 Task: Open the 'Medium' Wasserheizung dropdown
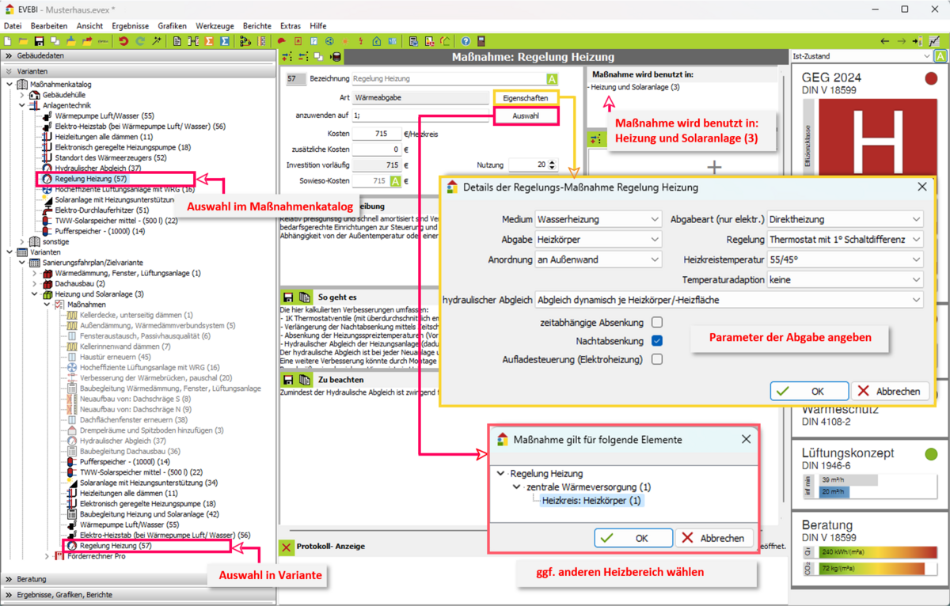tap(598, 219)
